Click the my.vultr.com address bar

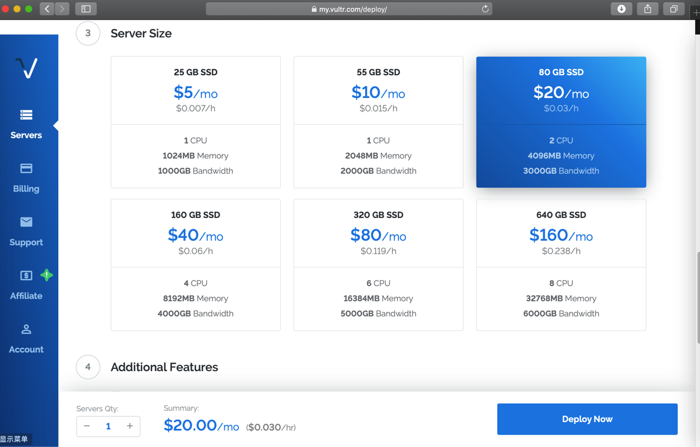pos(349,9)
